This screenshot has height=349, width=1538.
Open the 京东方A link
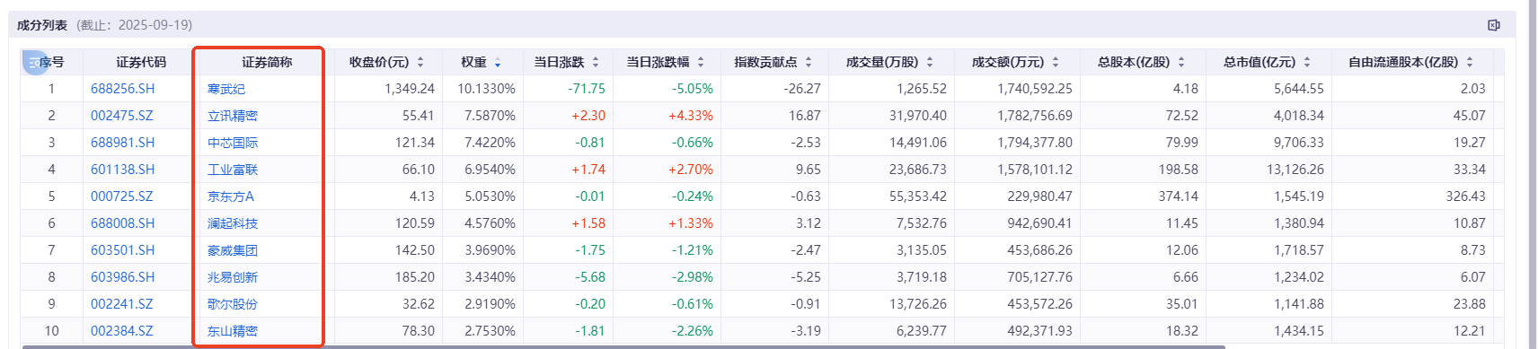[231, 196]
